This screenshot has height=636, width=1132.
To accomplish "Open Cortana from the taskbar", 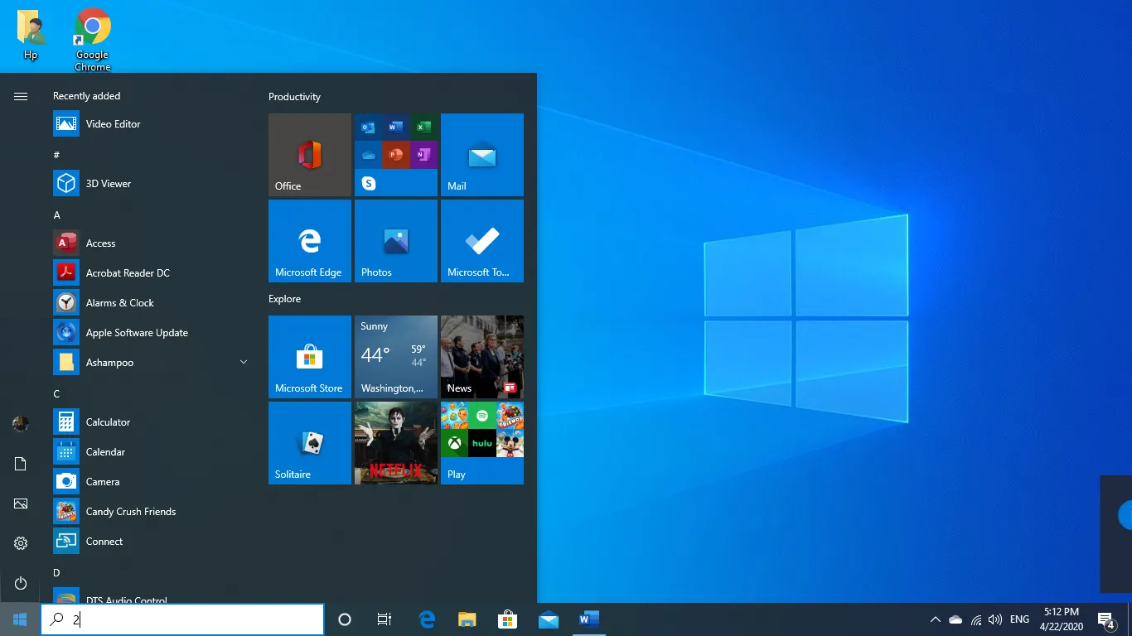I will point(345,619).
